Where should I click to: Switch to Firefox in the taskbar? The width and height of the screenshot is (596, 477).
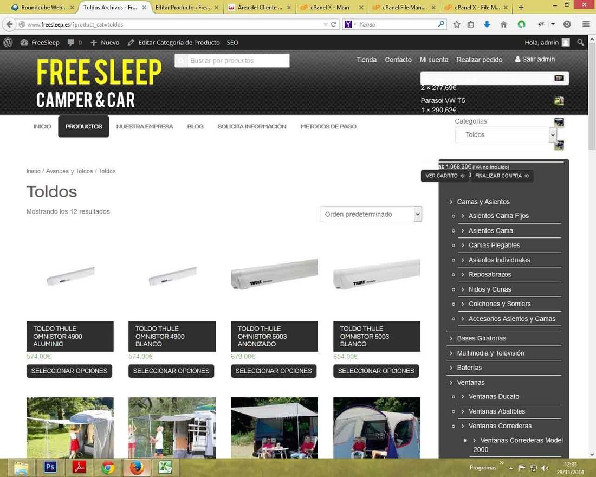pos(137,467)
